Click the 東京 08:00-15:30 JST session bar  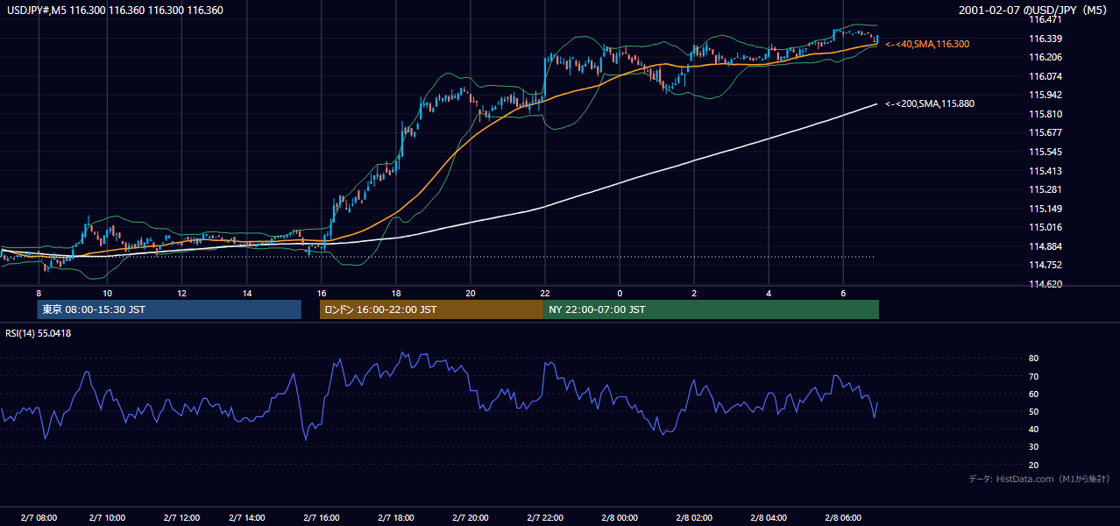(169, 309)
